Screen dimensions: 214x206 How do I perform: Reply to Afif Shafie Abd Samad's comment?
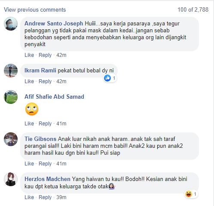click(45, 124)
